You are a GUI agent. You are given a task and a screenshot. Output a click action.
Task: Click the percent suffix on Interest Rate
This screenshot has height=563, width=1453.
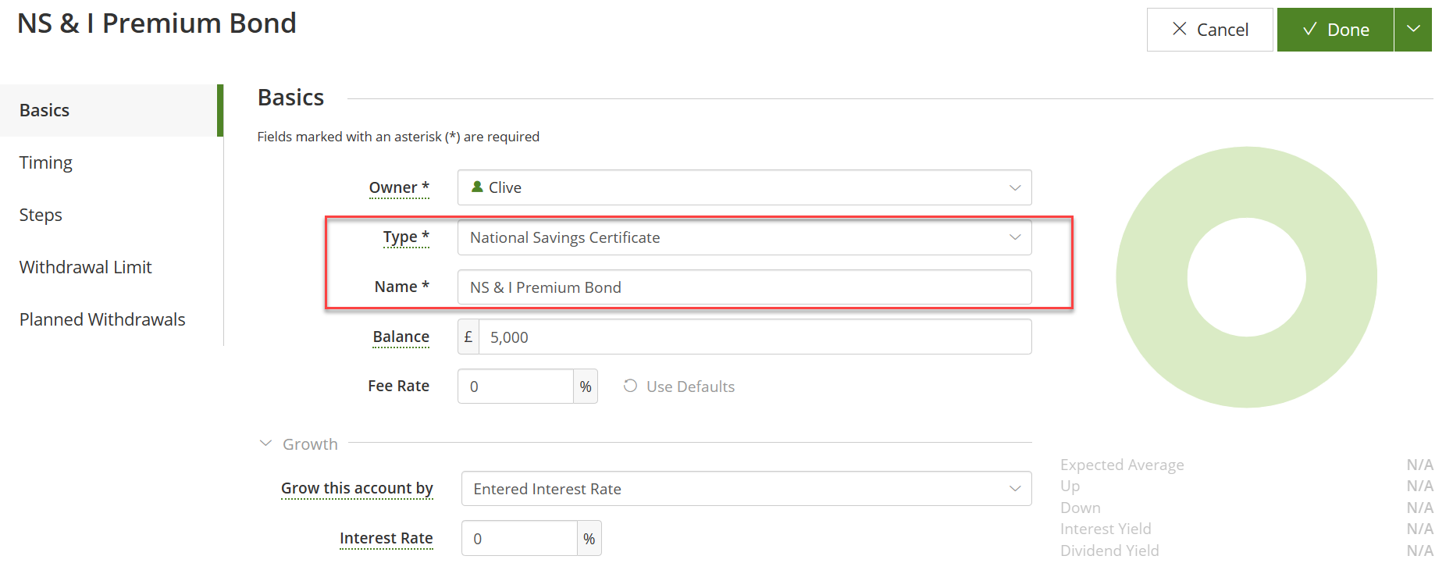pos(589,538)
